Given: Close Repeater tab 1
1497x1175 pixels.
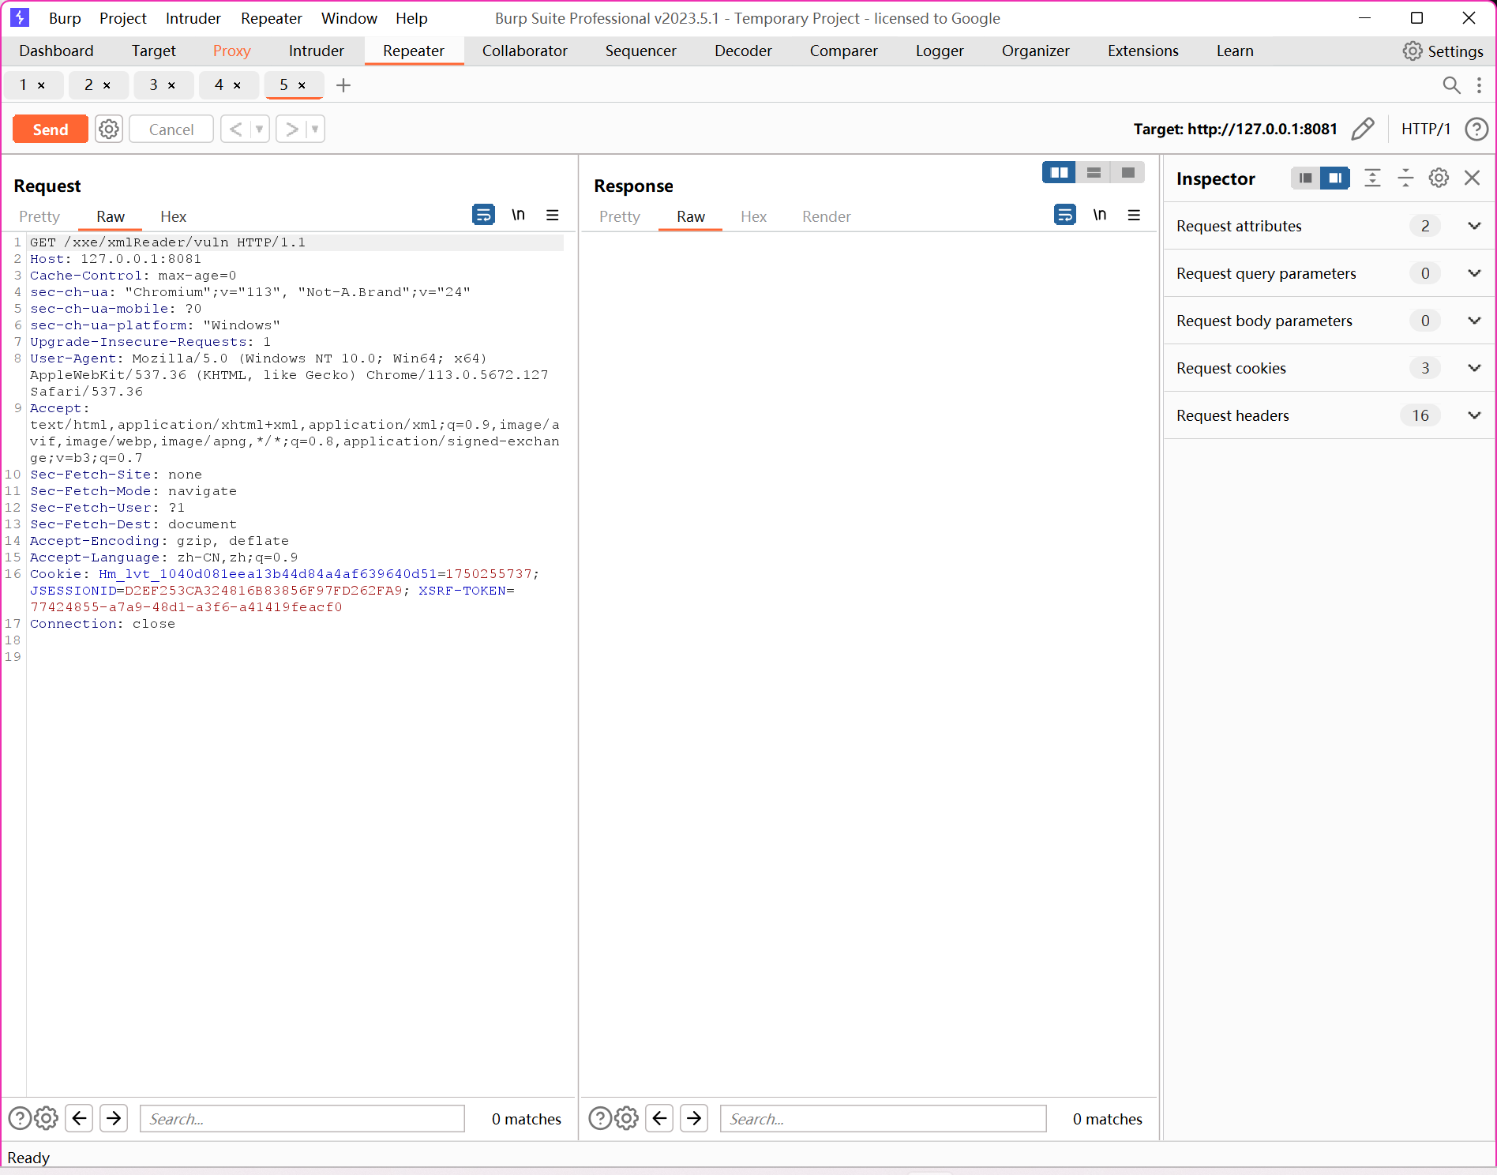Looking at the screenshot, I should coord(41,85).
